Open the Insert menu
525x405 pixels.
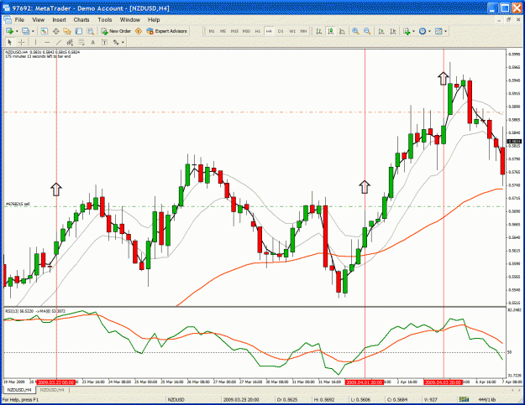pyautogui.click(x=59, y=20)
